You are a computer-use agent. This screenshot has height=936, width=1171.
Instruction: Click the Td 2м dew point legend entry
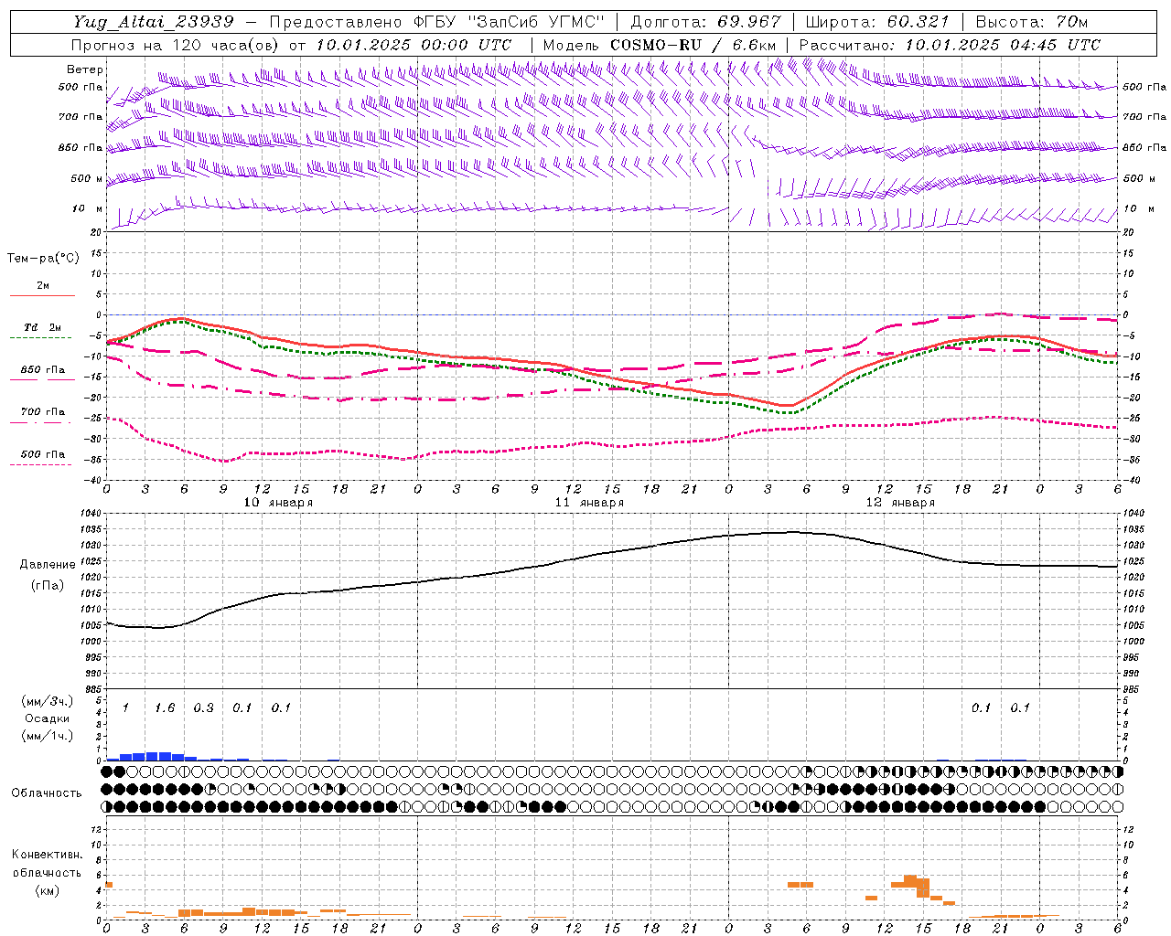point(43,327)
